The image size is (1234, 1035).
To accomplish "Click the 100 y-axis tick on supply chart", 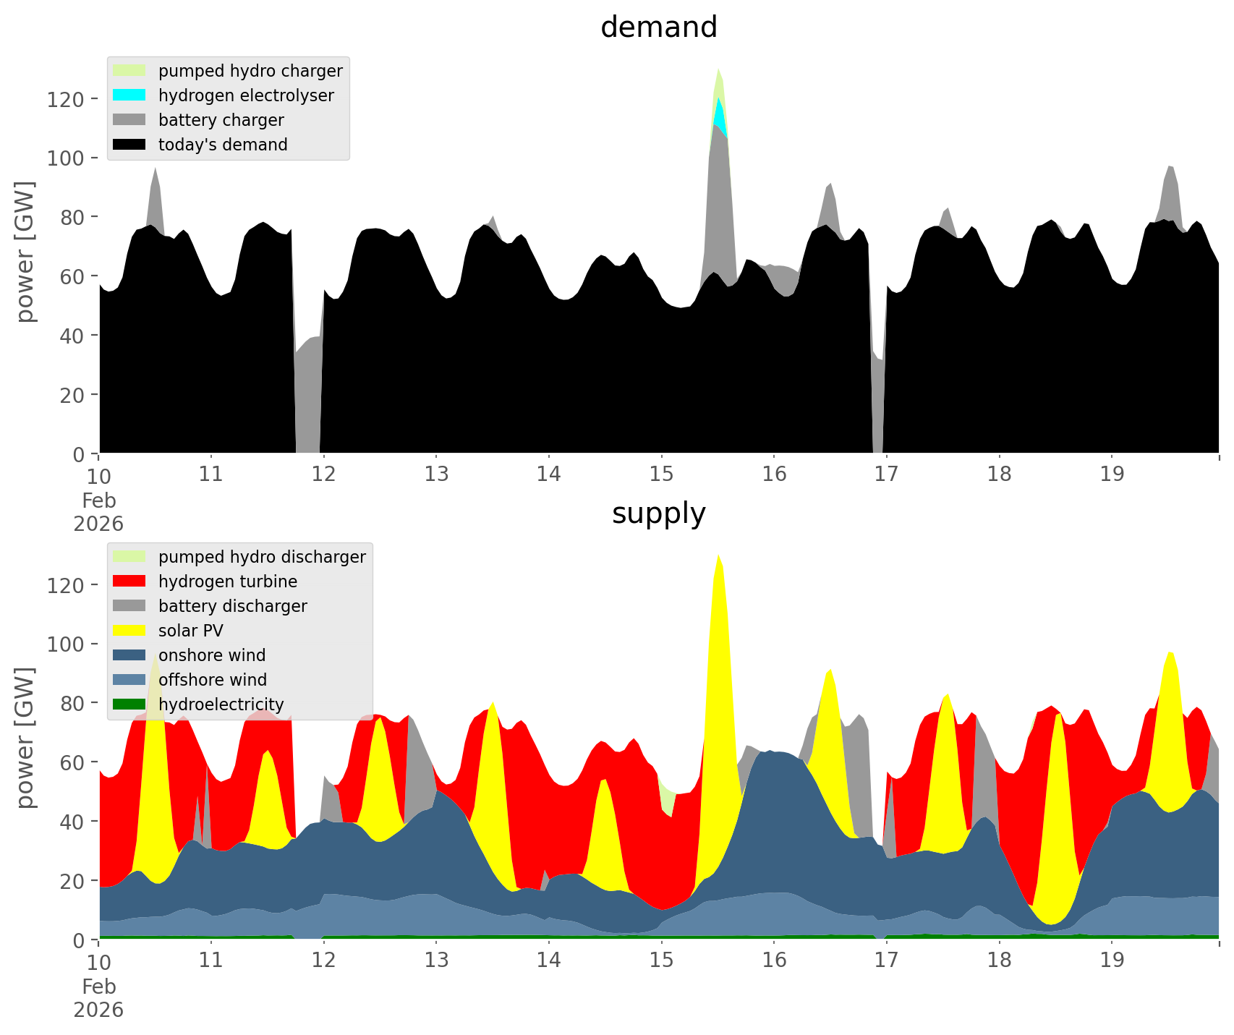I will 65,644.
